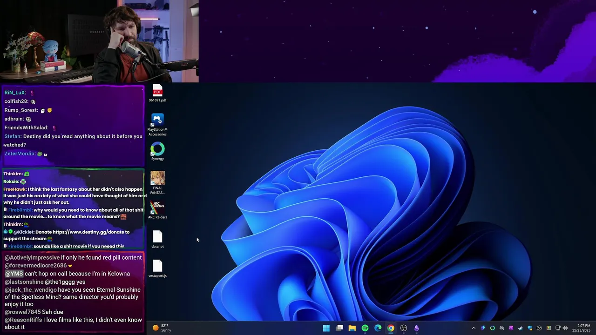Viewport: 596px width, 335px height.
Task: Open Task View from the taskbar
Action: point(339,328)
